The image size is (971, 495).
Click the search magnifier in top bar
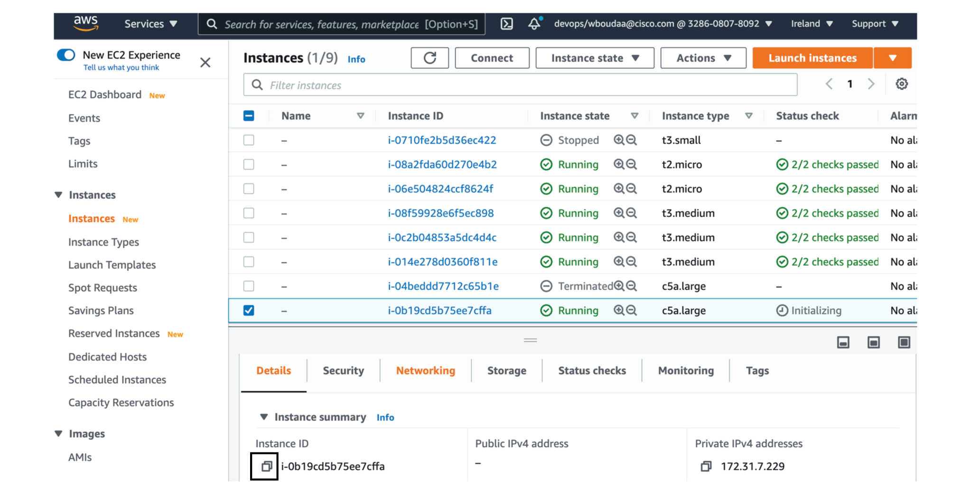point(212,24)
